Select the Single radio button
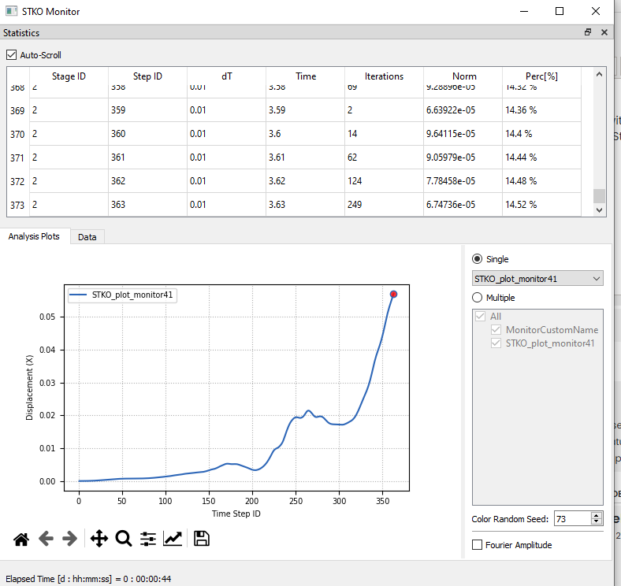This screenshot has width=621, height=586. [478, 259]
